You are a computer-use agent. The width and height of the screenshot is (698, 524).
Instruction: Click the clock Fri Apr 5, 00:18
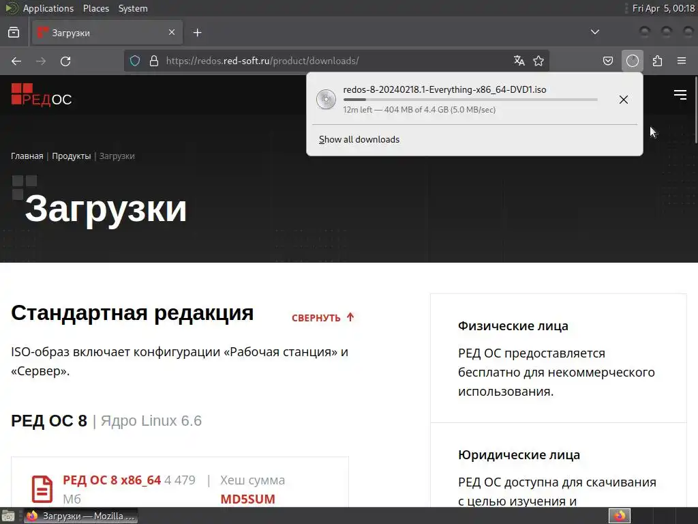coord(663,8)
